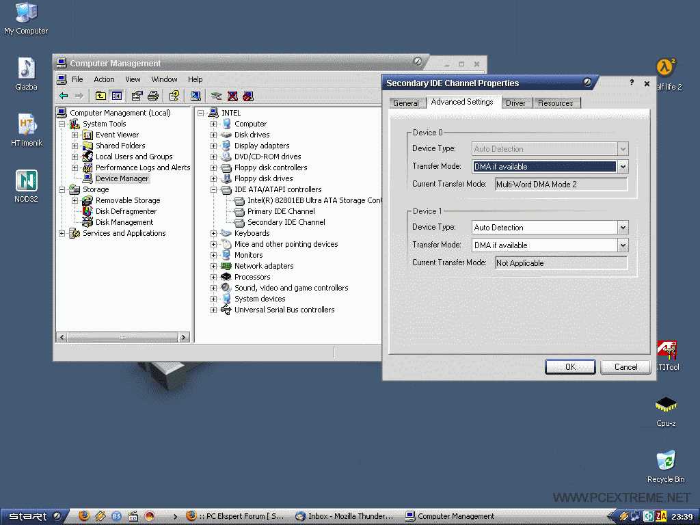Open Device 1 Transfer Mode dropdown
The height and width of the screenshot is (525, 700).
[622, 245]
